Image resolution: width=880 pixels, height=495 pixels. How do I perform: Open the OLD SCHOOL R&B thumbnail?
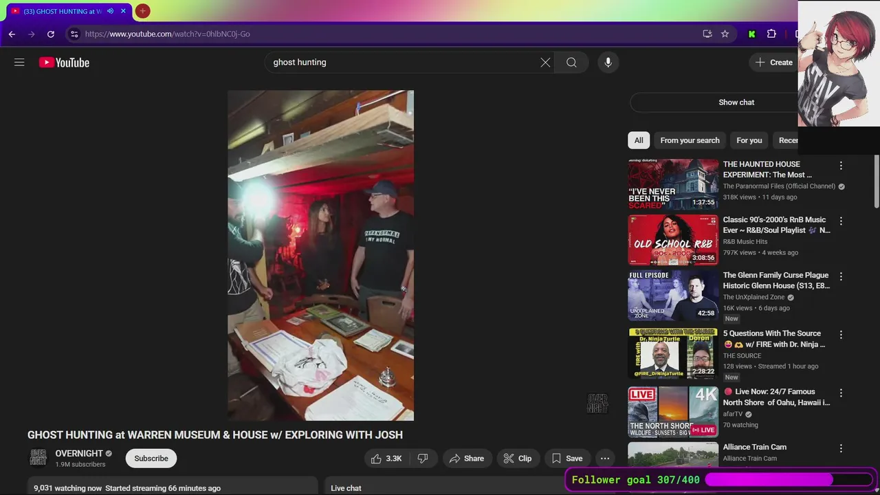coord(673,240)
